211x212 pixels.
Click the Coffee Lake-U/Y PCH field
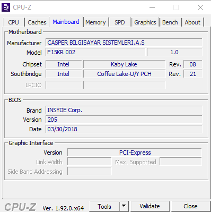click(124, 74)
